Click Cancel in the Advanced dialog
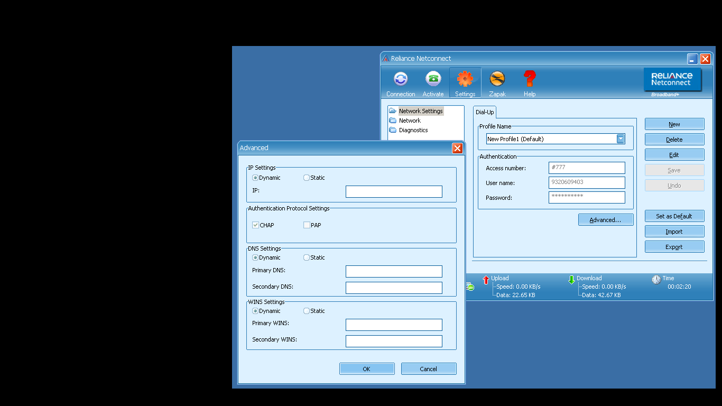 pyautogui.click(x=429, y=369)
